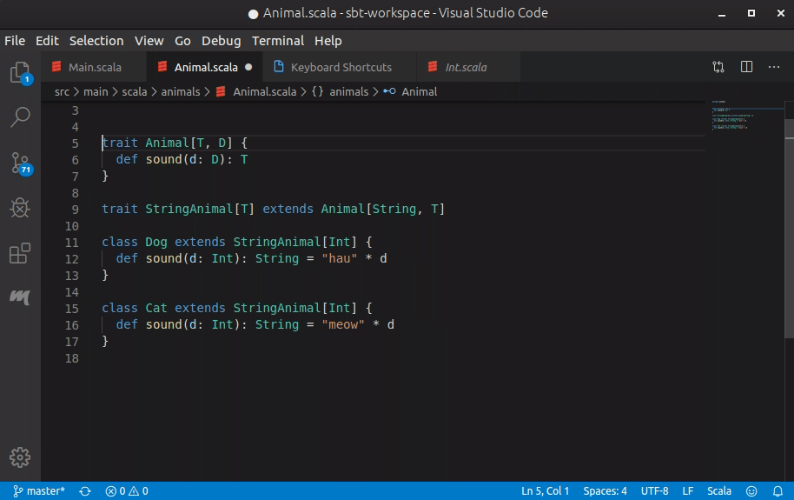Screen dimensions: 794x500
Task: Expand the Animal.scala breadcrumb
Action: click(x=256, y=92)
